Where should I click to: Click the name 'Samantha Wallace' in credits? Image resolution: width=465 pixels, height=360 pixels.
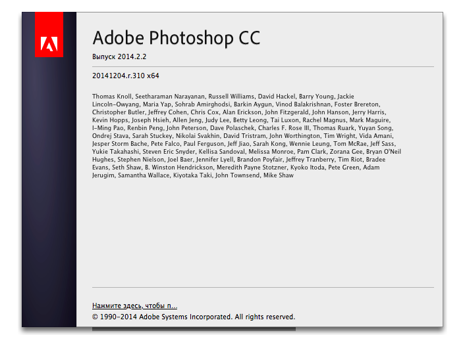pyautogui.click(x=144, y=175)
